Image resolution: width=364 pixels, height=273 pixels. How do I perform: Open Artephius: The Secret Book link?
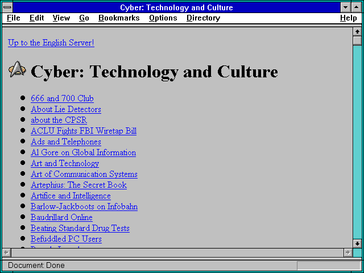click(x=78, y=185)
